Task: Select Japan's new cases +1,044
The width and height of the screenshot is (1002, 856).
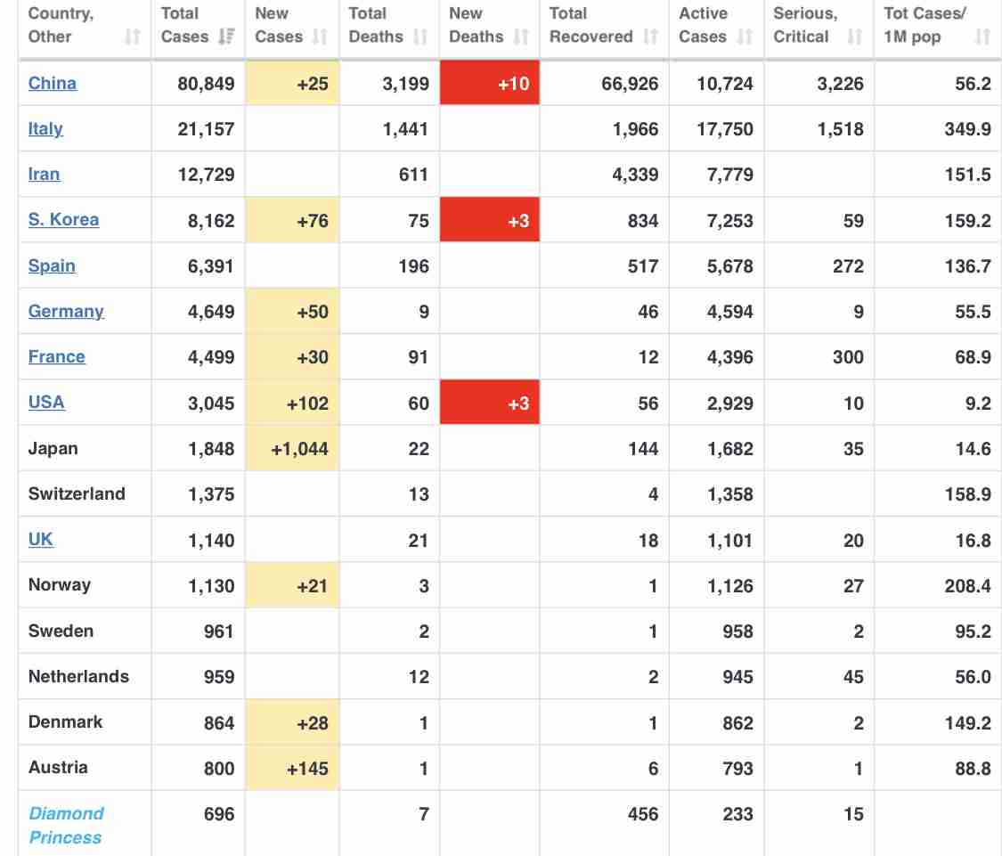Action: point(292,448)
